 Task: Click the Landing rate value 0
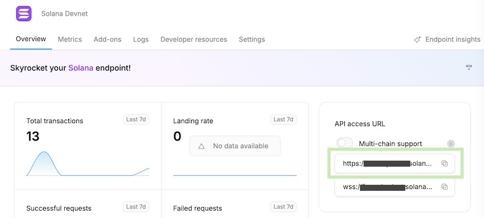click(177, 136)
